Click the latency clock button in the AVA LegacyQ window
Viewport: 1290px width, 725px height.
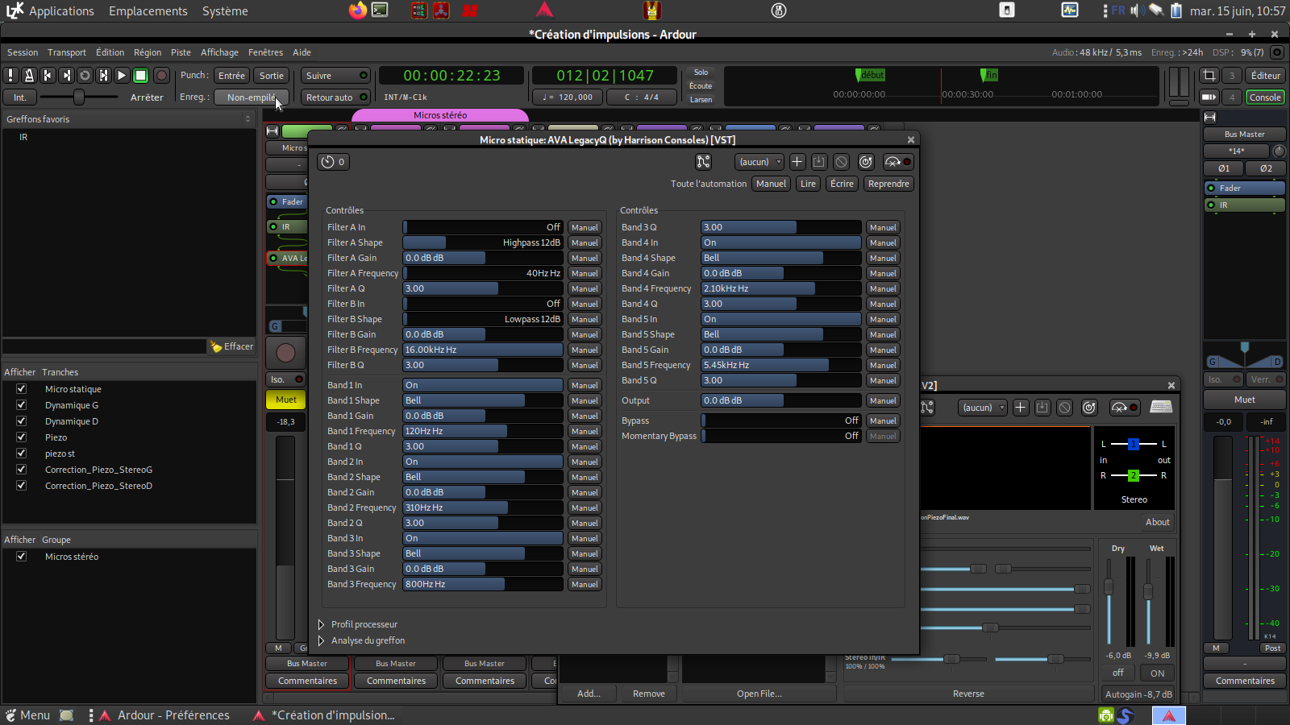pos(333,162)
